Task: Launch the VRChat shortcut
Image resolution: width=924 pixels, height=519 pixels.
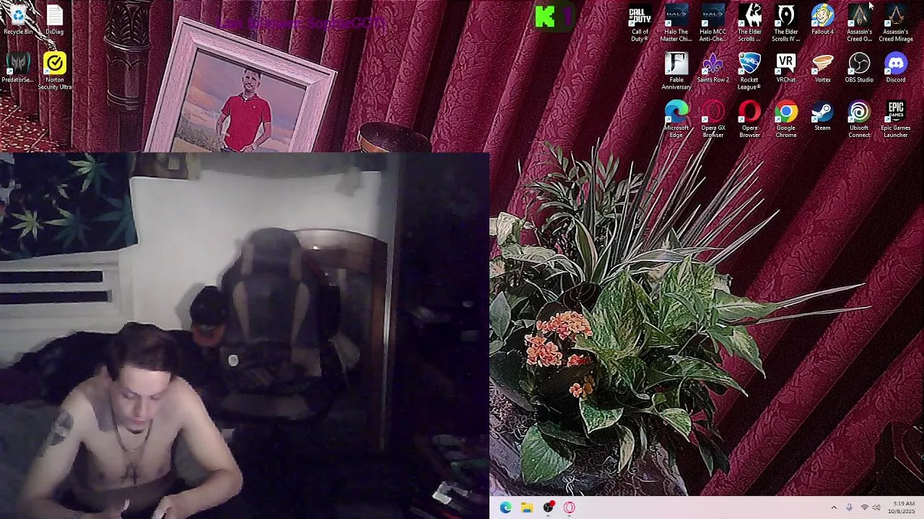Action: click(786, 68)
